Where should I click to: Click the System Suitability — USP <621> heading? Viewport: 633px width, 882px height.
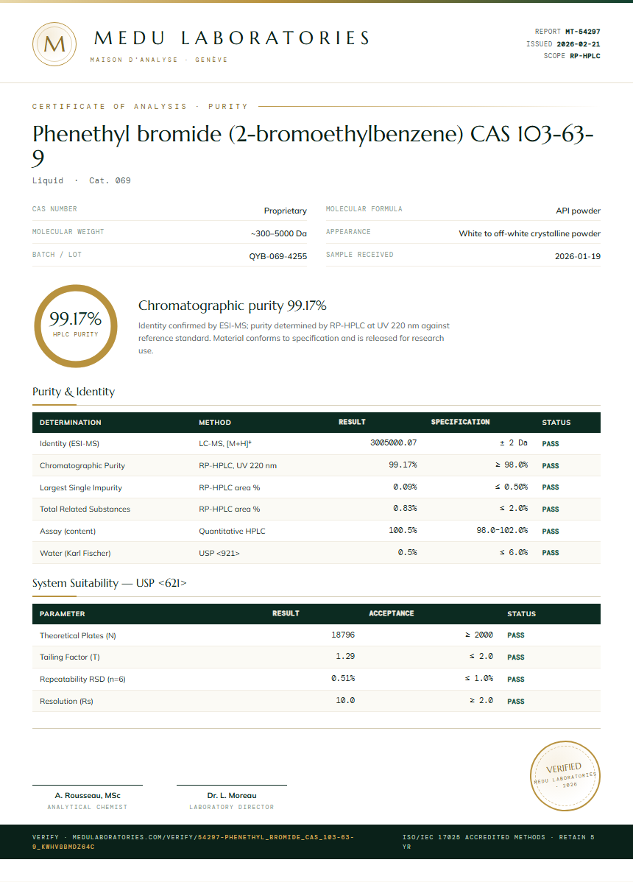[x=109, y=583]
